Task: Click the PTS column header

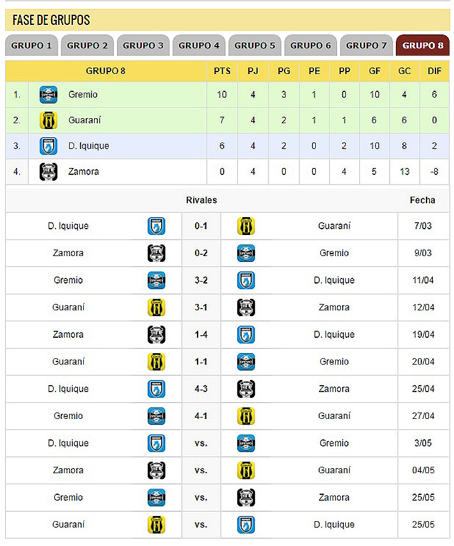Action: pyautogui.click(x=222, y=71)
